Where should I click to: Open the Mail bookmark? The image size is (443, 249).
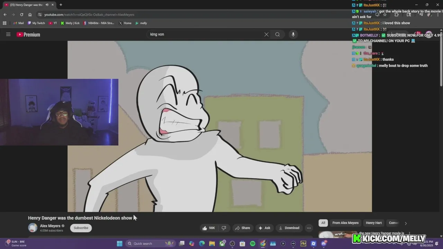click(x=19, y=23)
